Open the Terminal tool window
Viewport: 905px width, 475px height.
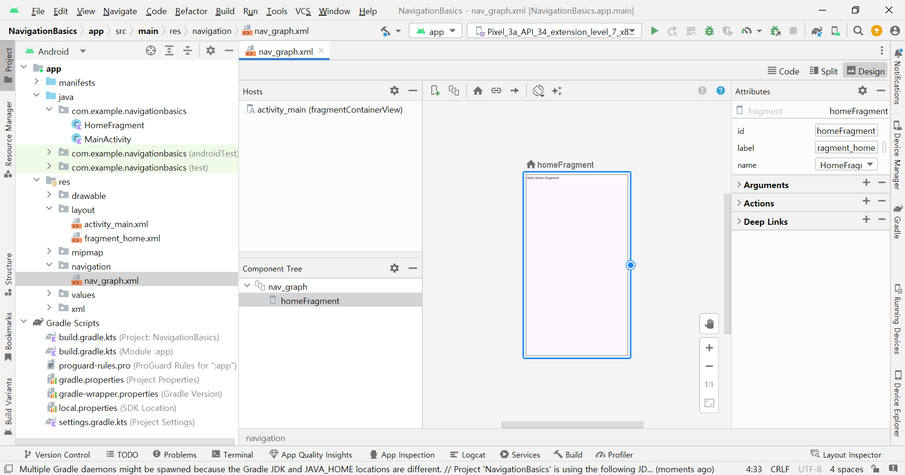tap(233, 454)
